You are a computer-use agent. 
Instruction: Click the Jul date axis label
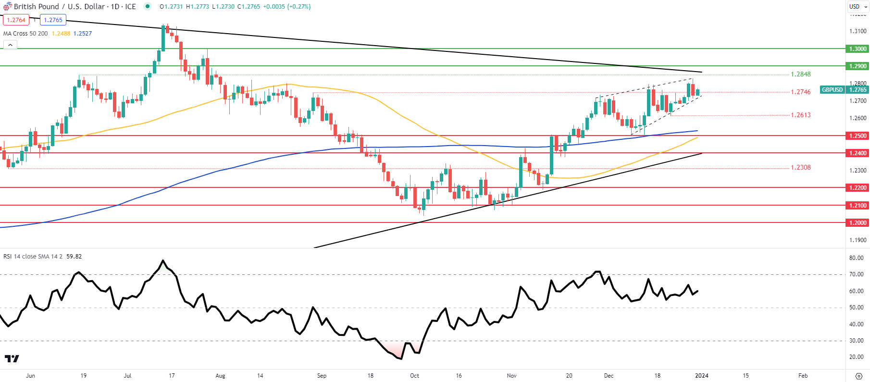click(x=127, y=375)
